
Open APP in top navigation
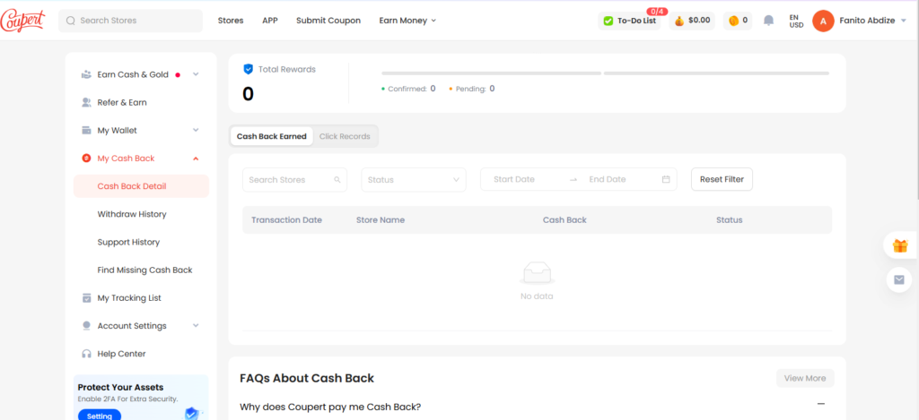[269, 21]
